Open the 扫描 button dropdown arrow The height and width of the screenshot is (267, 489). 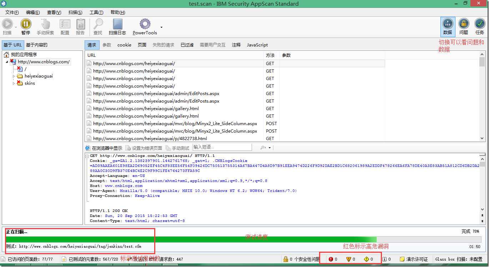[16, 28]
